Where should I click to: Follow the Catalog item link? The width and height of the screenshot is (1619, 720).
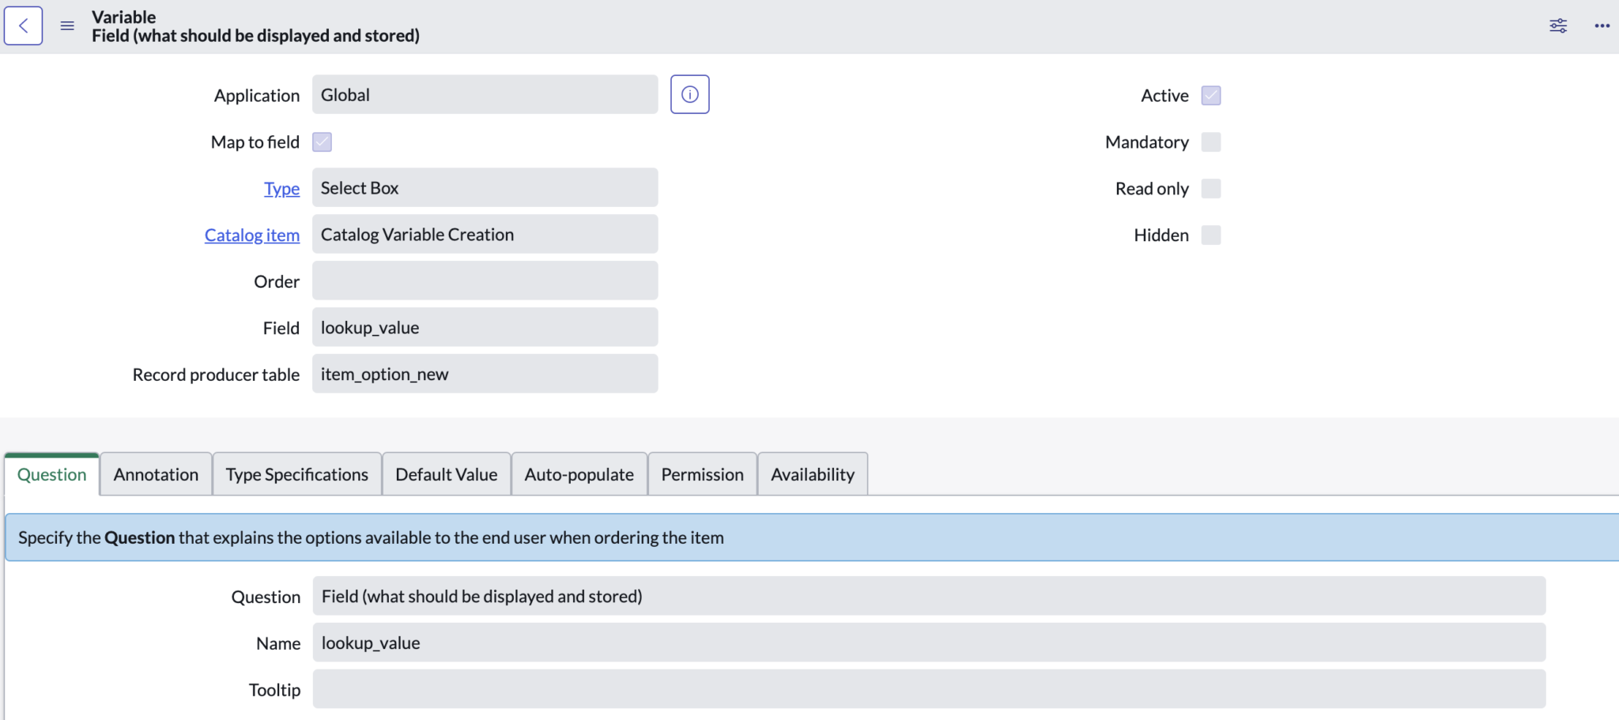click(x=251, y=234)
